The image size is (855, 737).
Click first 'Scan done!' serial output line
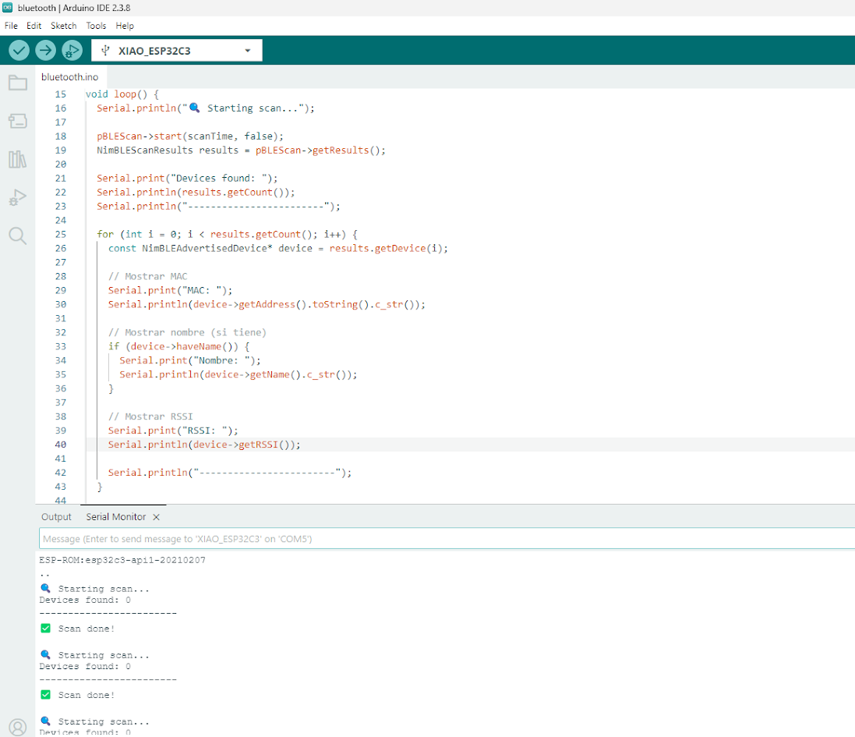78,629
